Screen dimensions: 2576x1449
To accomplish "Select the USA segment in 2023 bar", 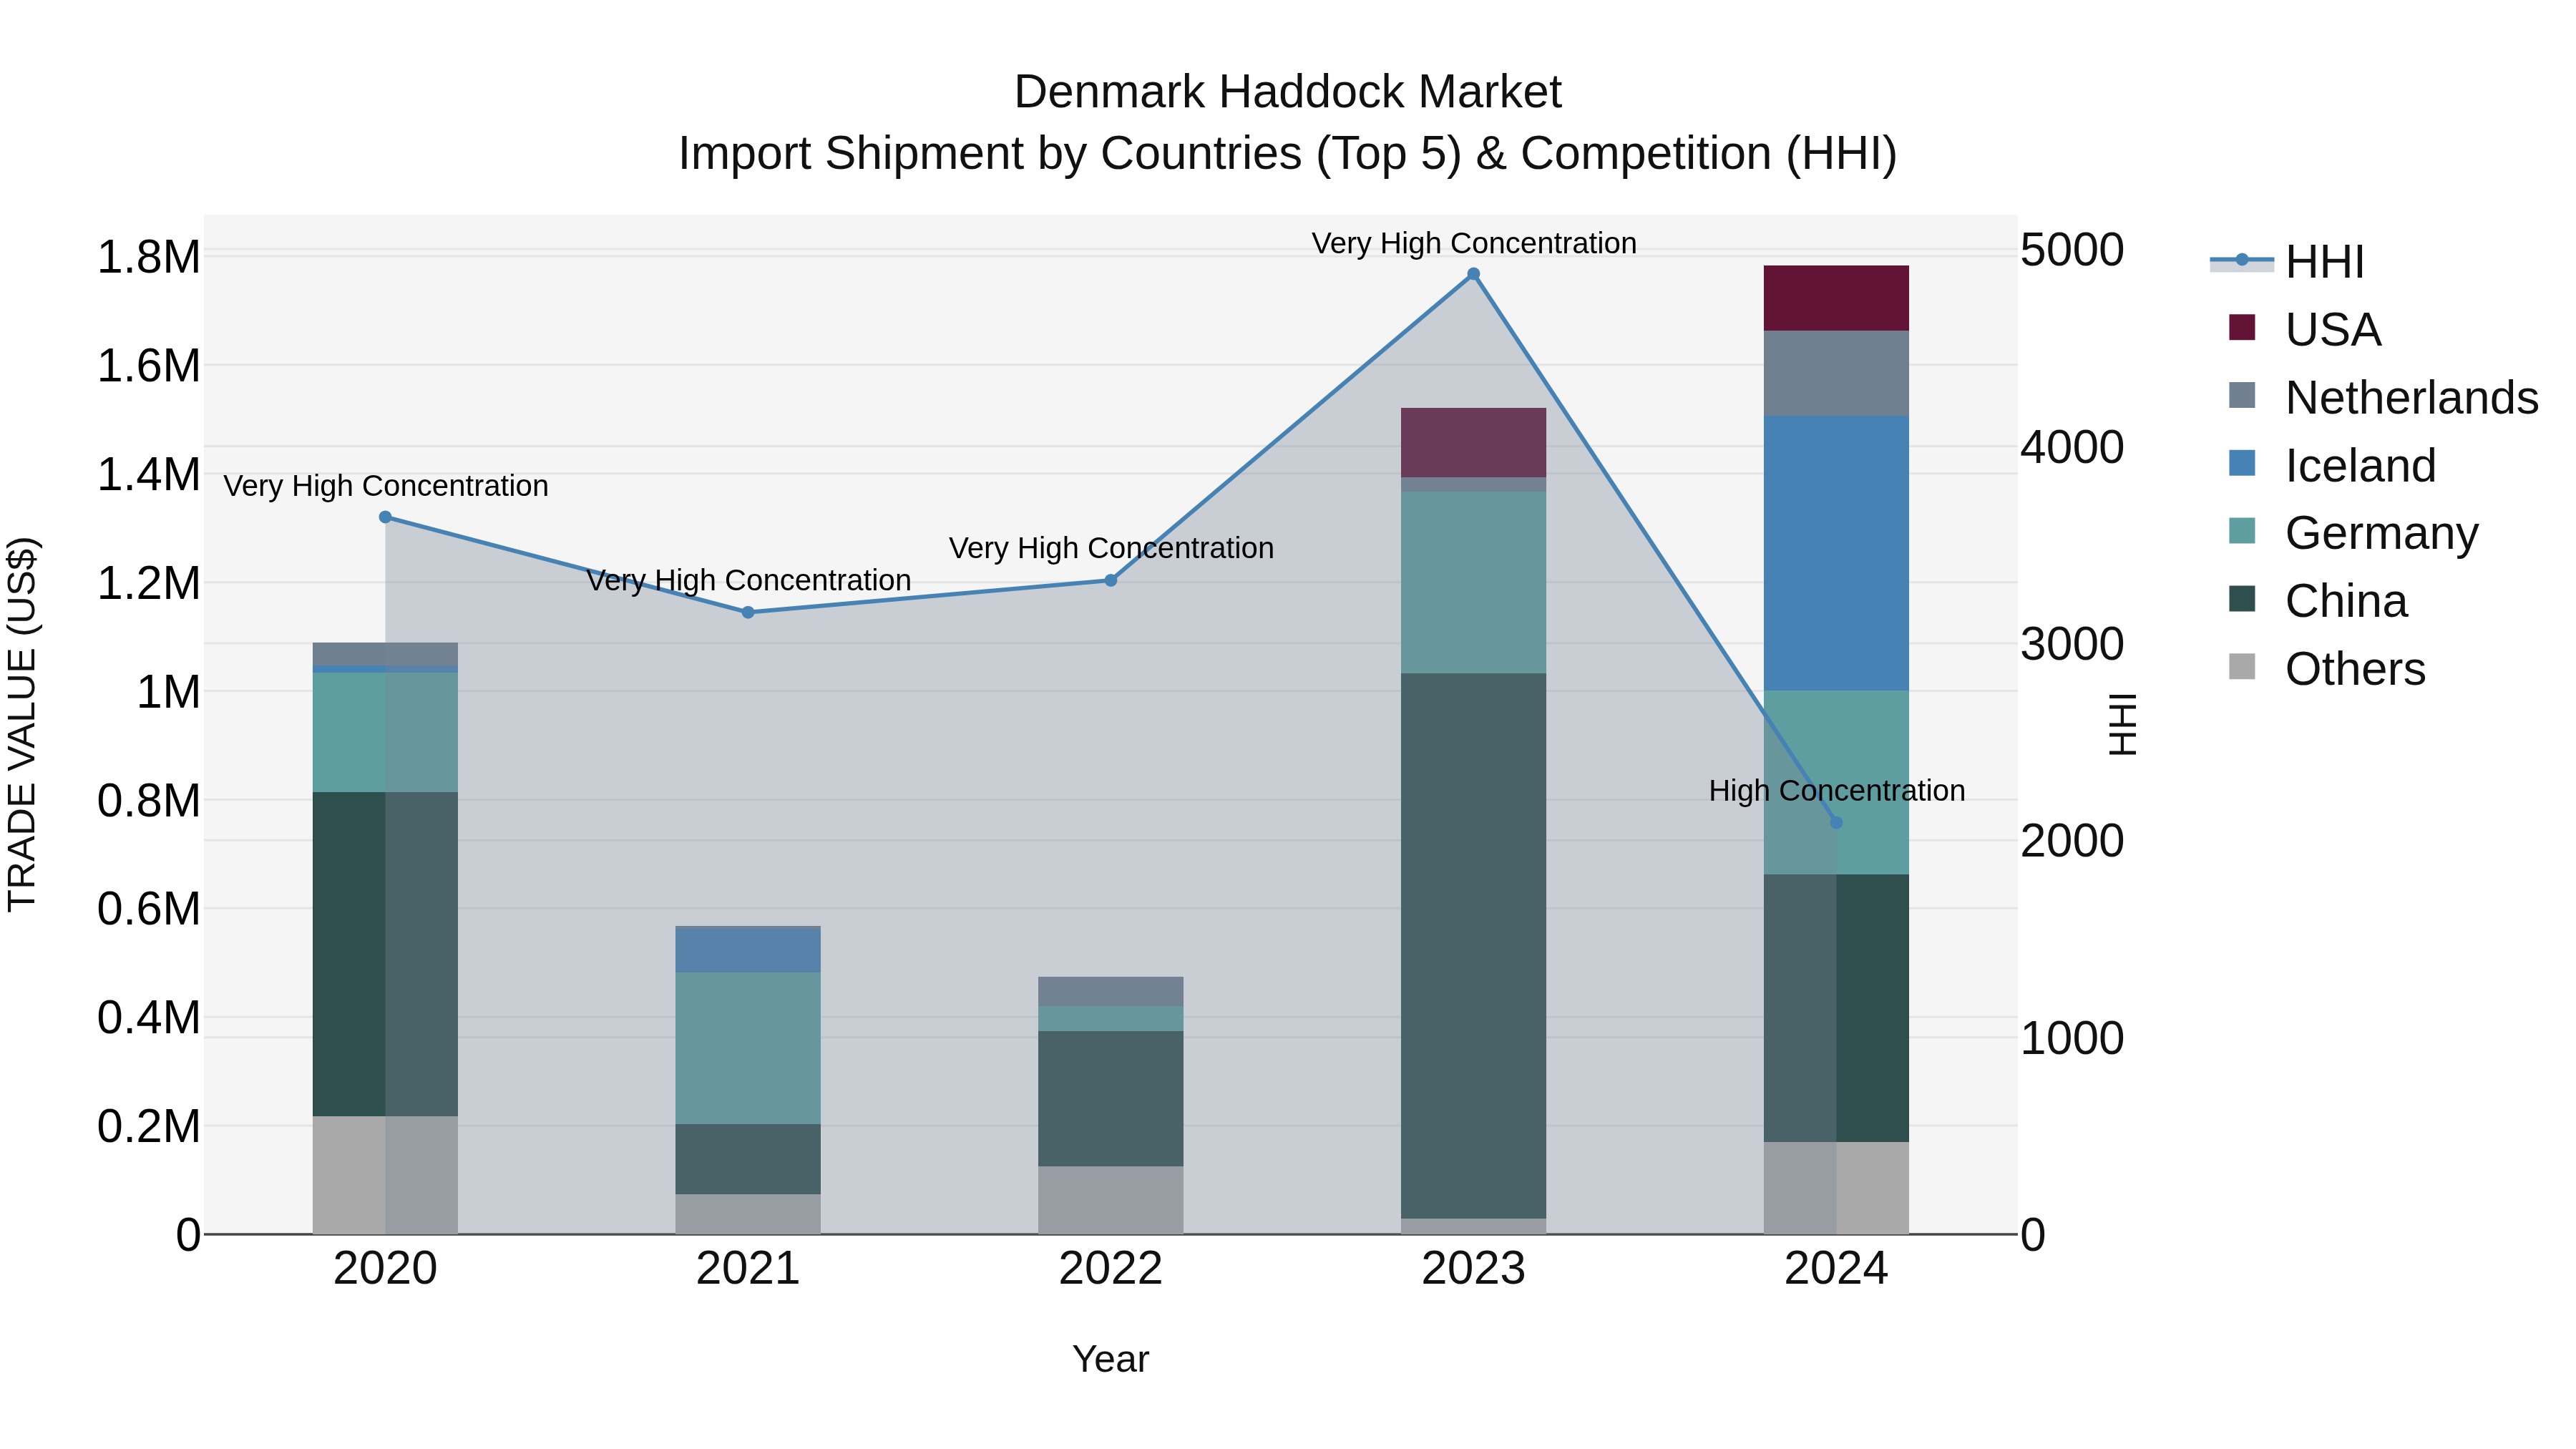I will (x=1473, y=442).
